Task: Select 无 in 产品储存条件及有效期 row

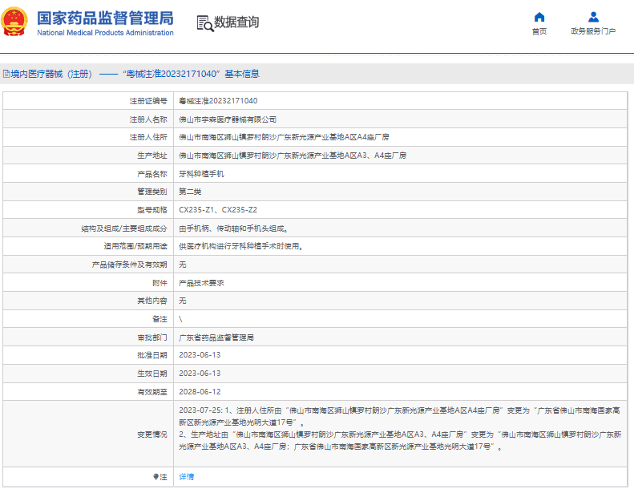Action: click(x=183, y=265)
